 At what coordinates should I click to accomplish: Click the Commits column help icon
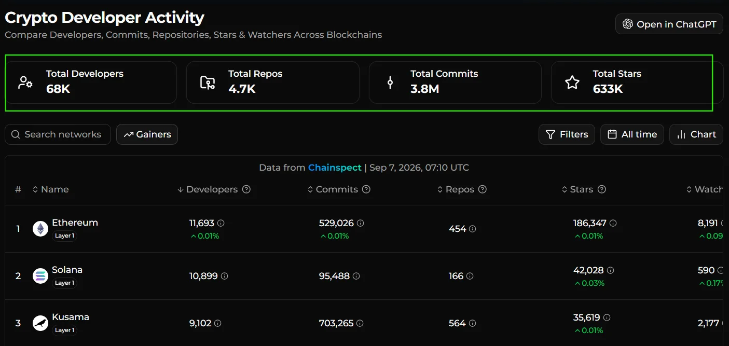(366, 189)
